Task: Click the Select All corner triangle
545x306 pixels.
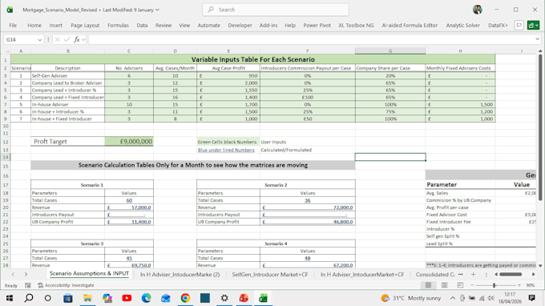Action: pyautogui.click(x=7, y=51)
